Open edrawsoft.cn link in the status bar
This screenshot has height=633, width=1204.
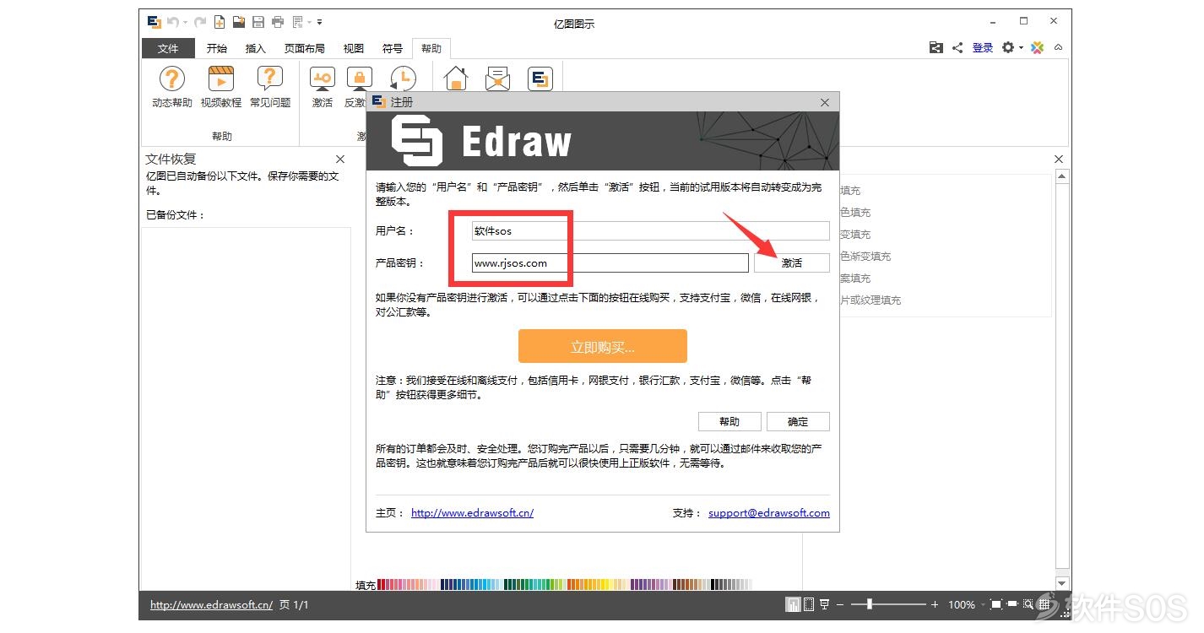[211, 604]
